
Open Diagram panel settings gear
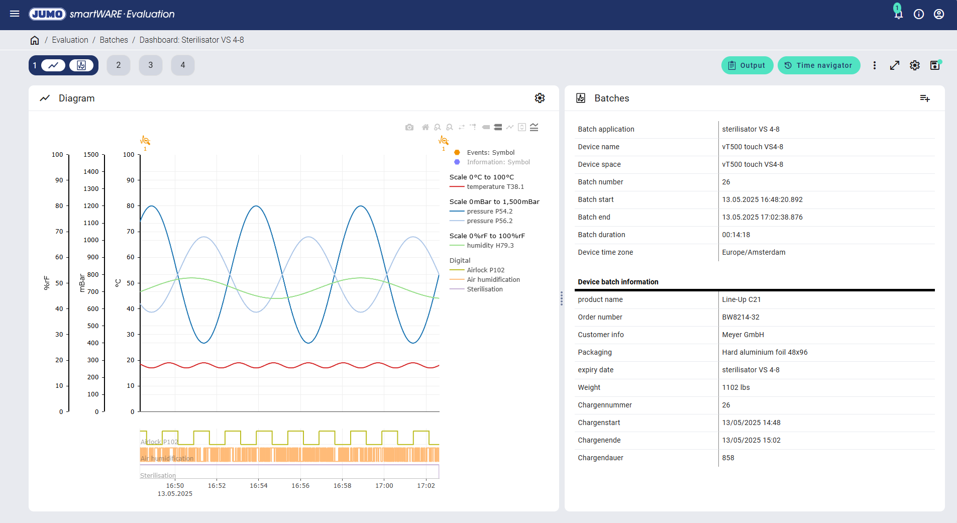point(540,98)
